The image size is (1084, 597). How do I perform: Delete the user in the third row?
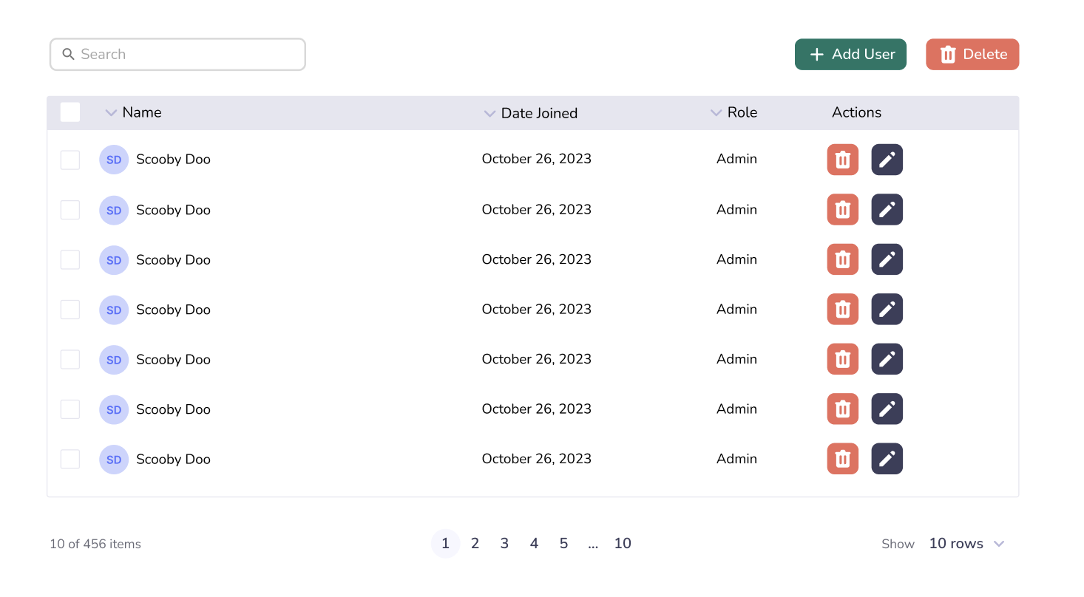(x=842, y=259)
